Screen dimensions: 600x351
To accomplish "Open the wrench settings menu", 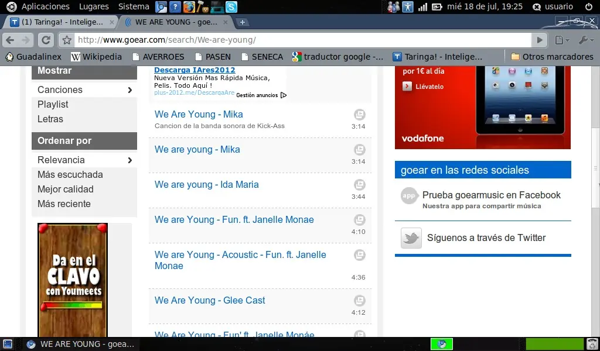I will (x=585, y=40).
